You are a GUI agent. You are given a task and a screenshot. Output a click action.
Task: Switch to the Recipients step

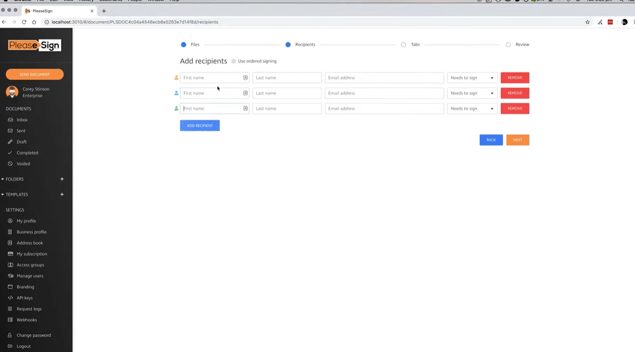pyautogui.click(x=289, y=44)
